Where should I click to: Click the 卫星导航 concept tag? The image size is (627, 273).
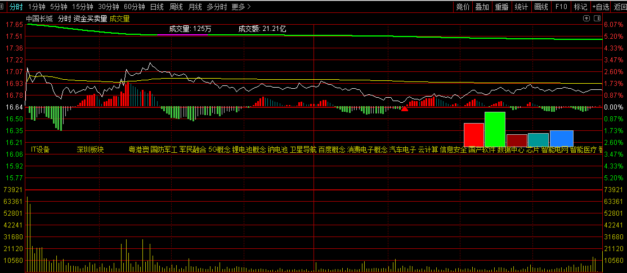[303, 150]
